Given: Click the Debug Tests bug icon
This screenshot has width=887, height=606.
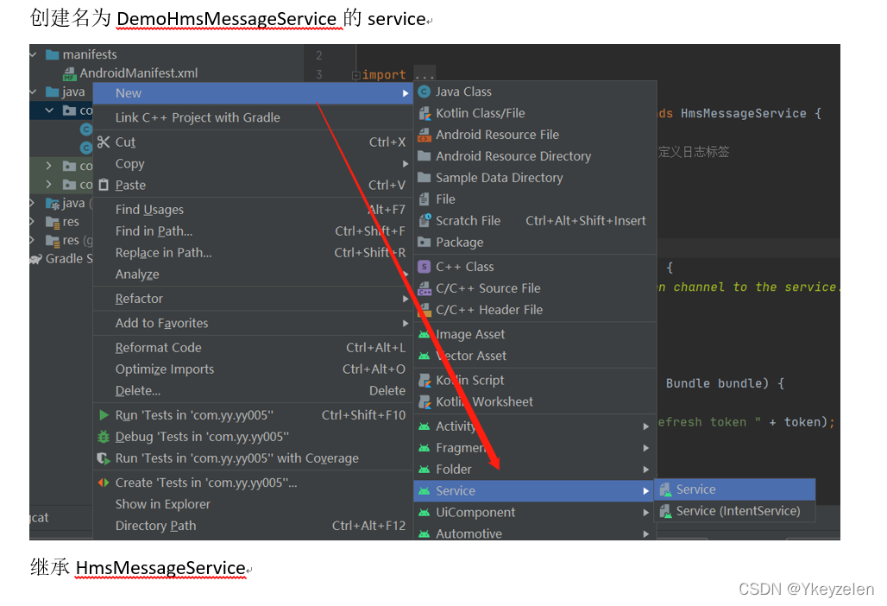Looking at the screenshot, I should coord(104,437).
